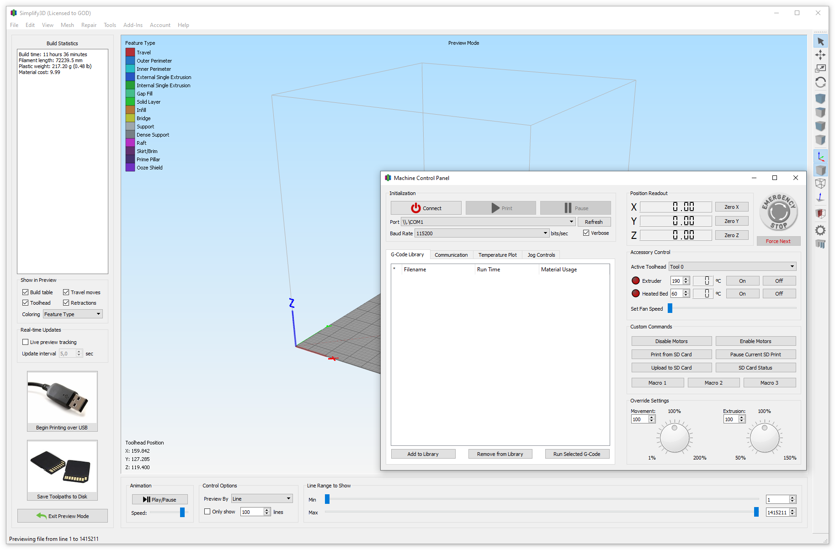The width and height of the screenshot is (835, 550).
Task: Open the Add-Ins menu
Action: click(133, 25)
